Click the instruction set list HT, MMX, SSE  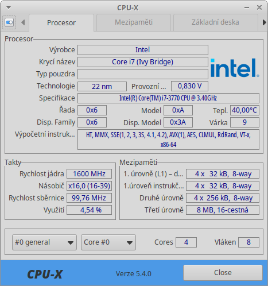(x=168, y=140)
